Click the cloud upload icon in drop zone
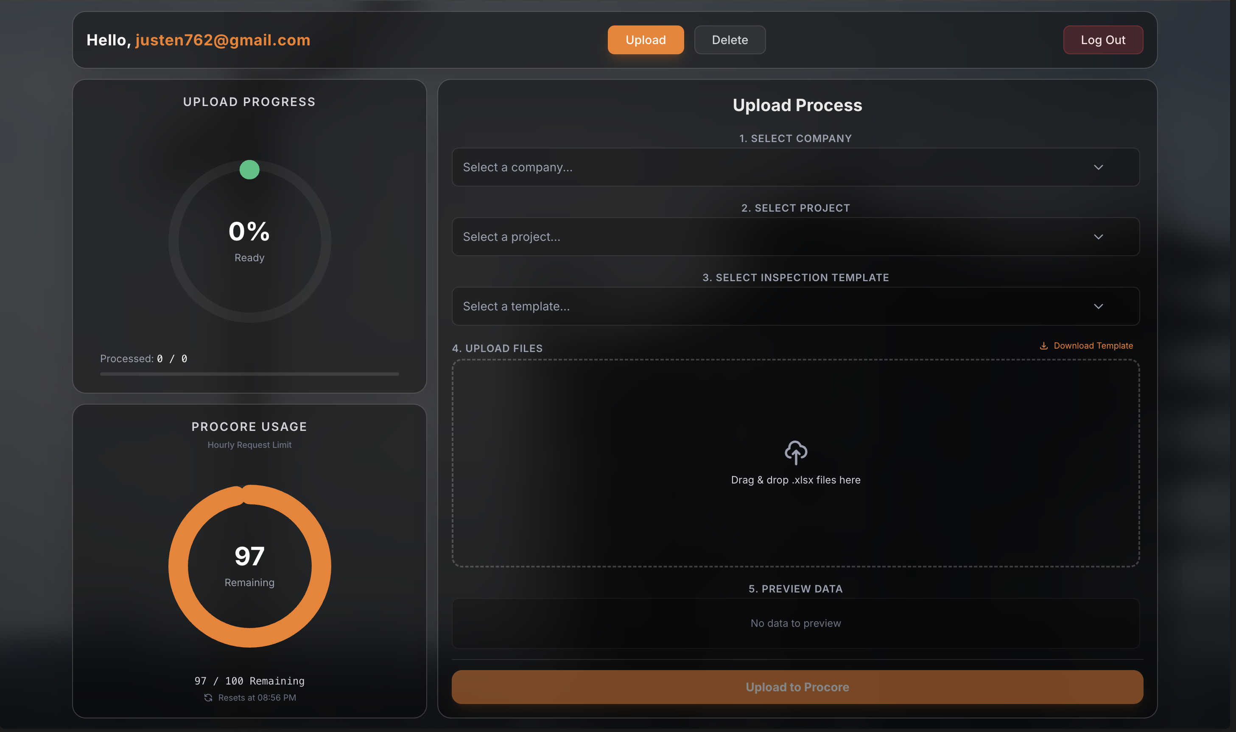 [796, 453]
